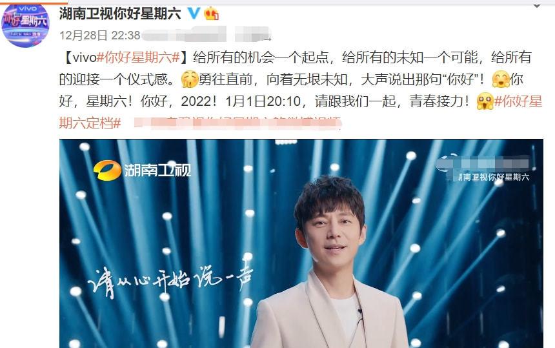Click the handwritten 请从心开始说一声 caption

[170, 281]
